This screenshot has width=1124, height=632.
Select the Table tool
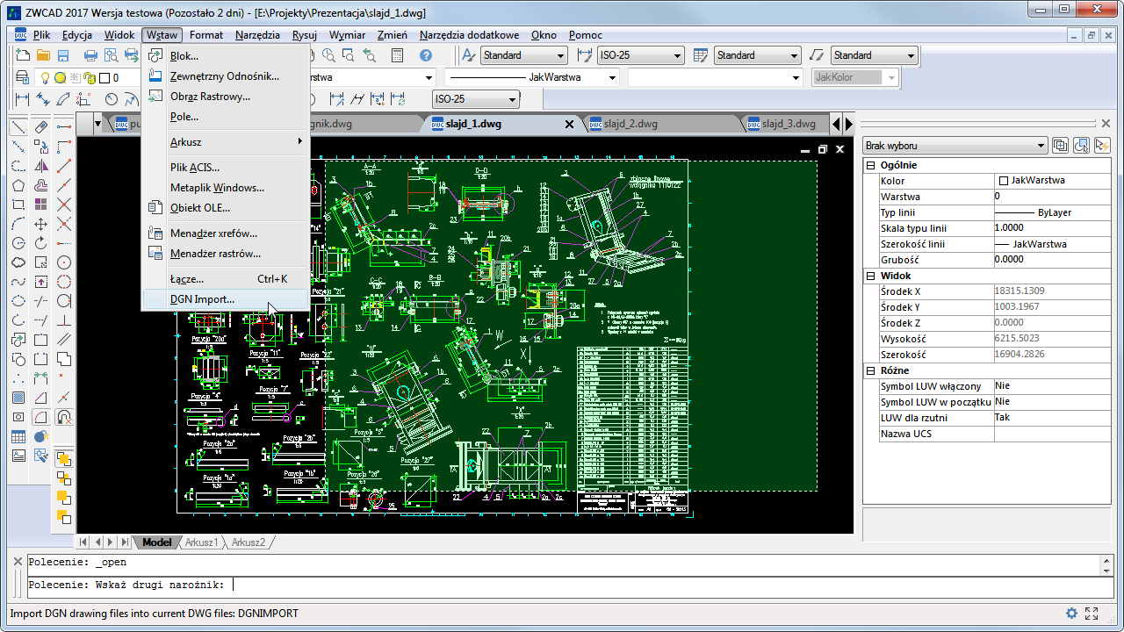[18, 436]
